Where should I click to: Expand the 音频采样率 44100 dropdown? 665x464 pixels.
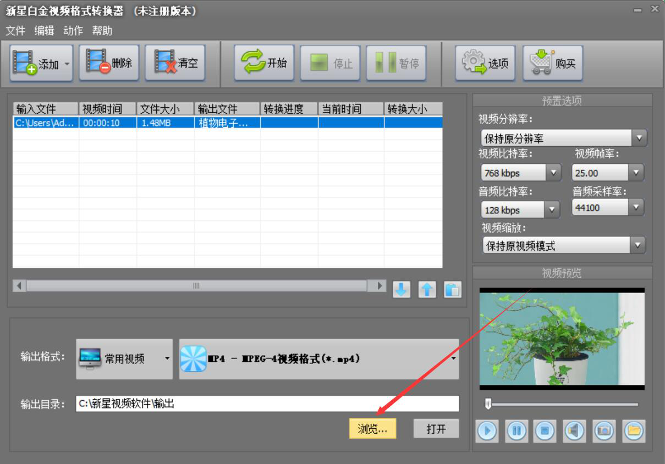636,207
